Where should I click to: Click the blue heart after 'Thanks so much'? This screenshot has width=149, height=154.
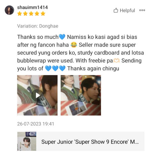pos(62,37)
